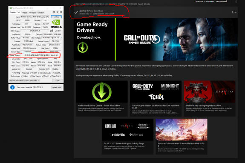
Task: Play the Call of Duty banner video
Action: [x=156, y=39]
